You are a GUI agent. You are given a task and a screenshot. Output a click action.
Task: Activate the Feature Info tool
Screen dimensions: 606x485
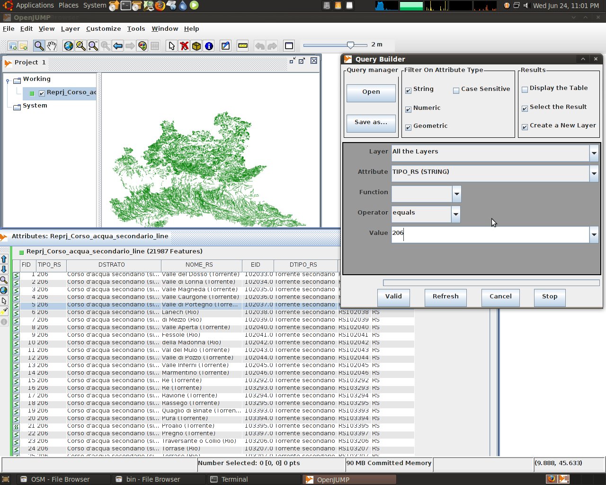coord(209,45)
